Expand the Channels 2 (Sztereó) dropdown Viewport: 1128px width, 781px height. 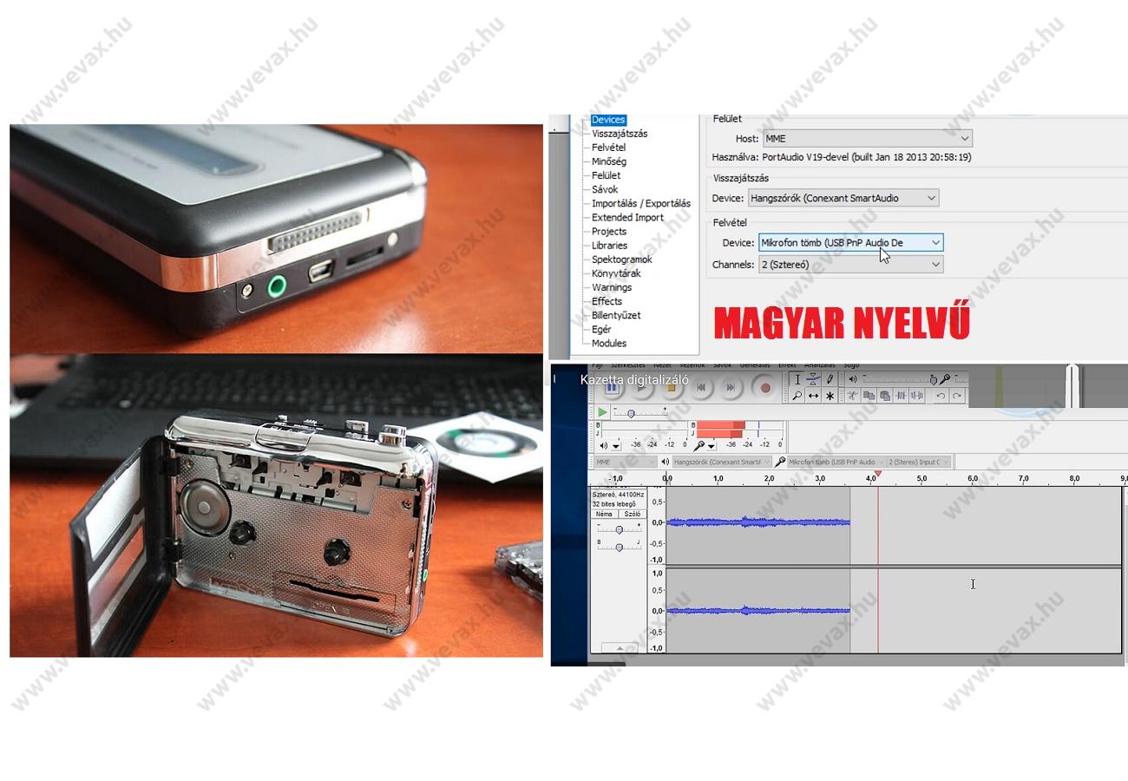coord(850,265)
